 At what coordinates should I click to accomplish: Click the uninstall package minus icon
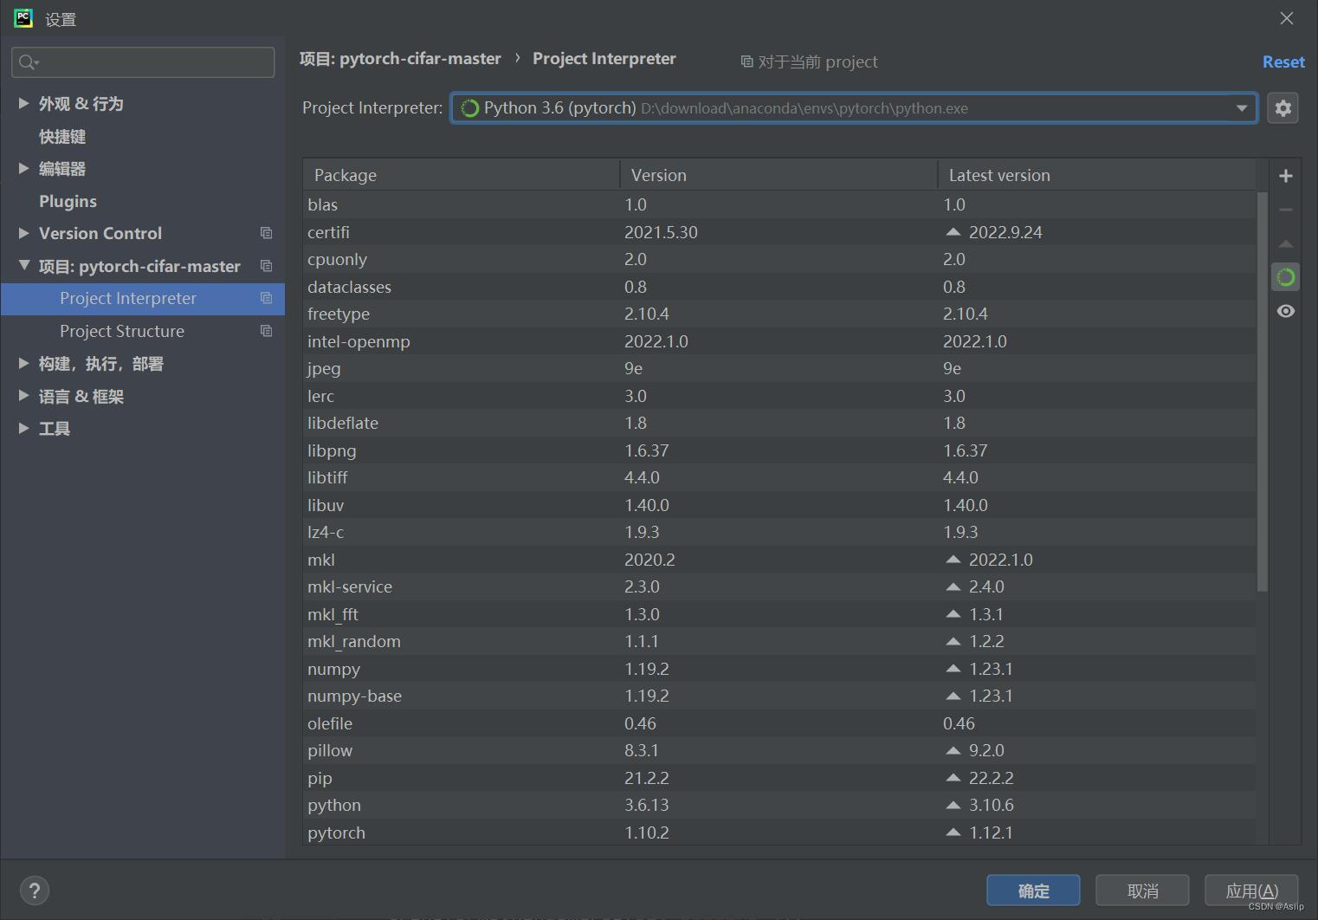pos(1286,210)
